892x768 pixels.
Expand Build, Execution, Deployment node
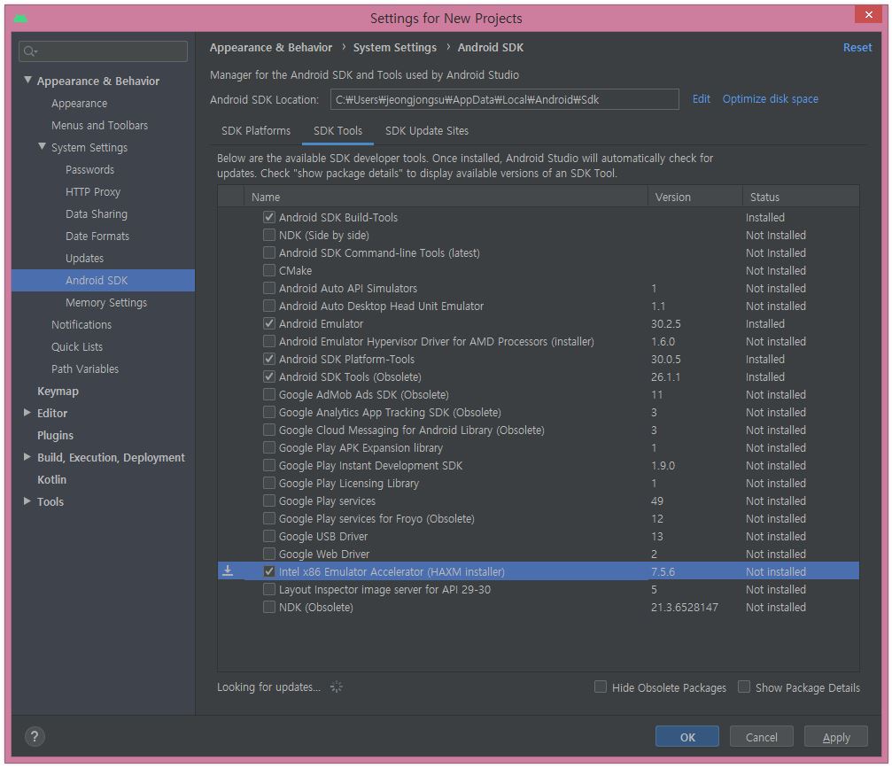pos(27,457)
